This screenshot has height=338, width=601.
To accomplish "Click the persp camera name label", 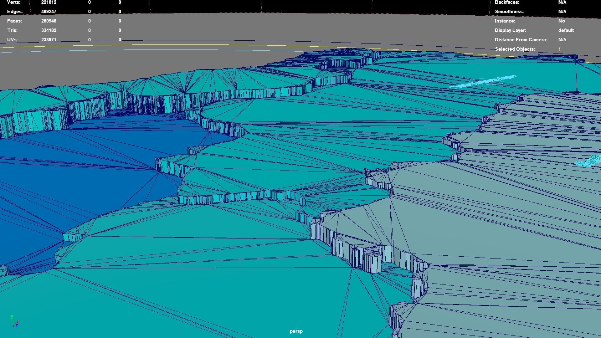I will click(x=296, y=331).
